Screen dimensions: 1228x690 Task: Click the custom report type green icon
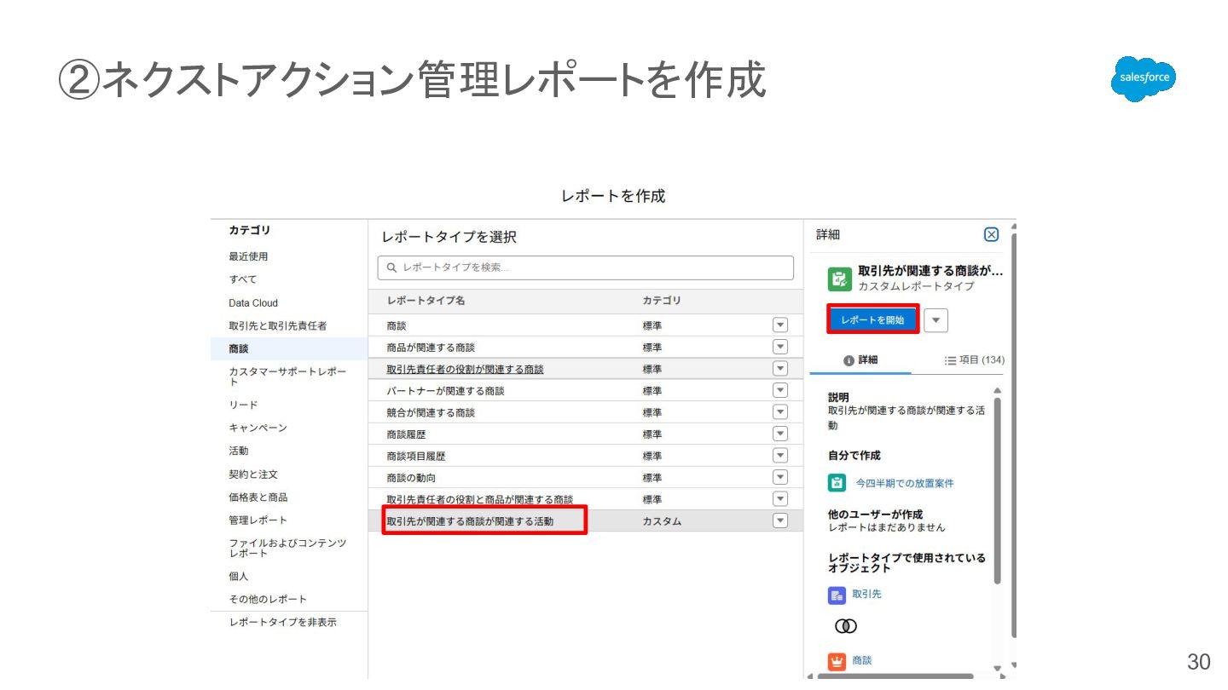tap(839, 279)
